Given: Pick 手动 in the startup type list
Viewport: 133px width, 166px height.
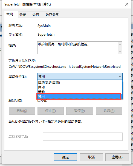Looking at the screenshot, I should (x=80, y=92).
